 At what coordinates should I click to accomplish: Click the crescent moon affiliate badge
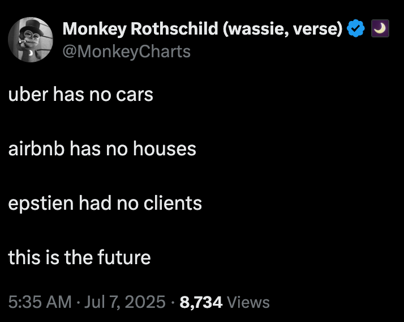coord(379,28)
